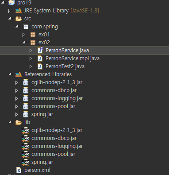Select commons-pool.jar file name in lib folder
169x175 pixels.
pyautogui.click(x=54, y=154)
